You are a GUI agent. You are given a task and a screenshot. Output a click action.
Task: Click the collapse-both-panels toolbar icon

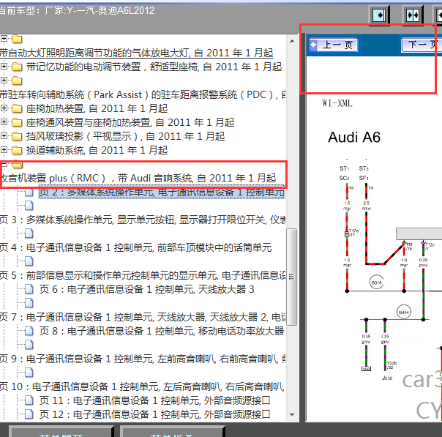[413, 15]
